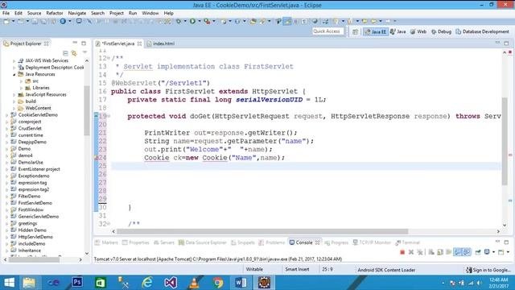Click Link with Editor icon in Project Explorer
This screenshot has width=515, height=290.
click(74, 53)
